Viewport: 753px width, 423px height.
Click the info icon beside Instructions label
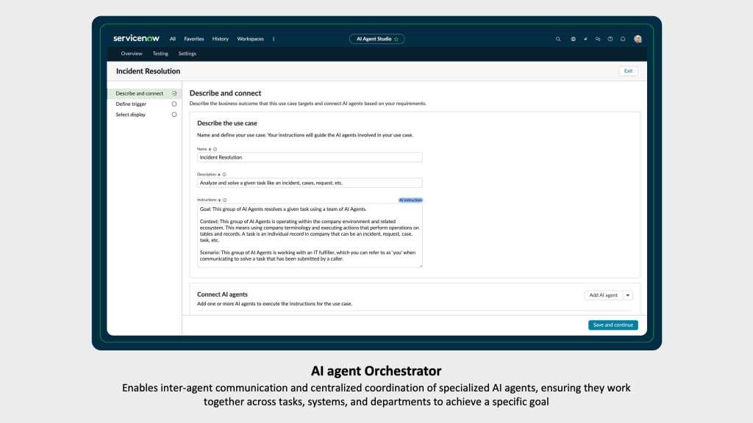point(224,200)
